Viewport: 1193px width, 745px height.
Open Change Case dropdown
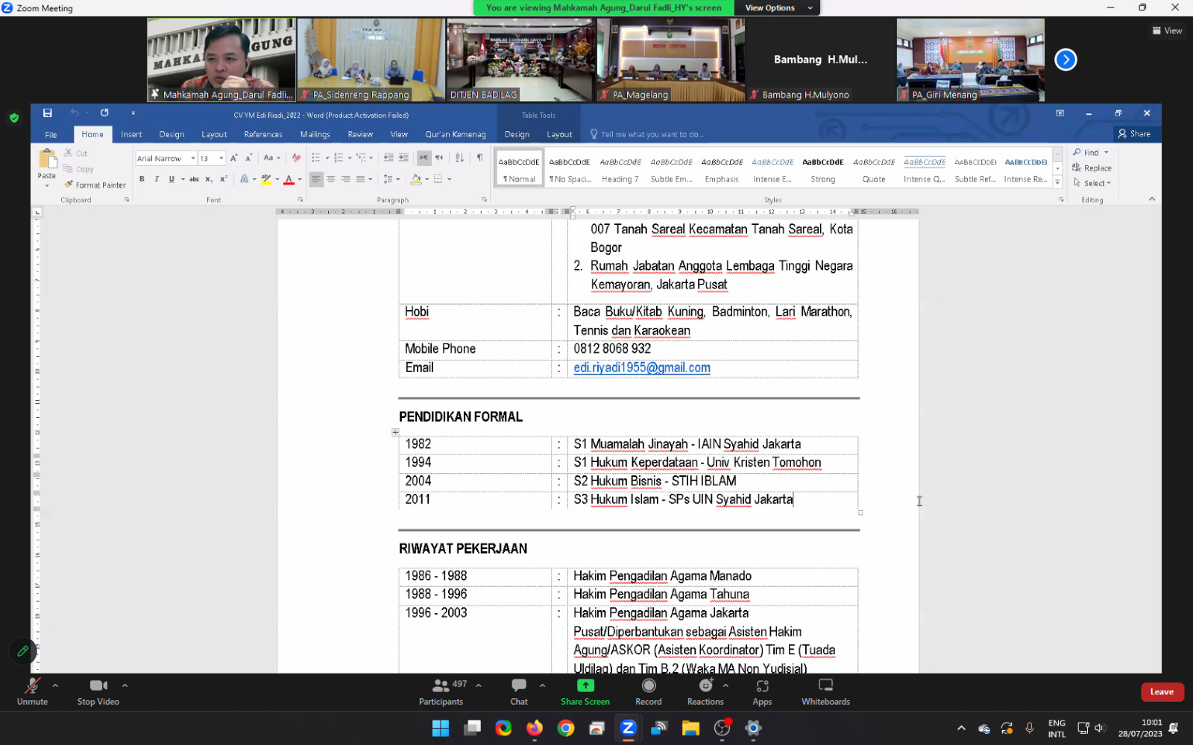pyautogui.click(x=271, y=158)
